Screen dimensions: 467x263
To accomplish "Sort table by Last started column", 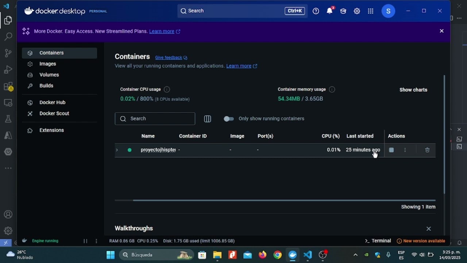I will (360, 136).
